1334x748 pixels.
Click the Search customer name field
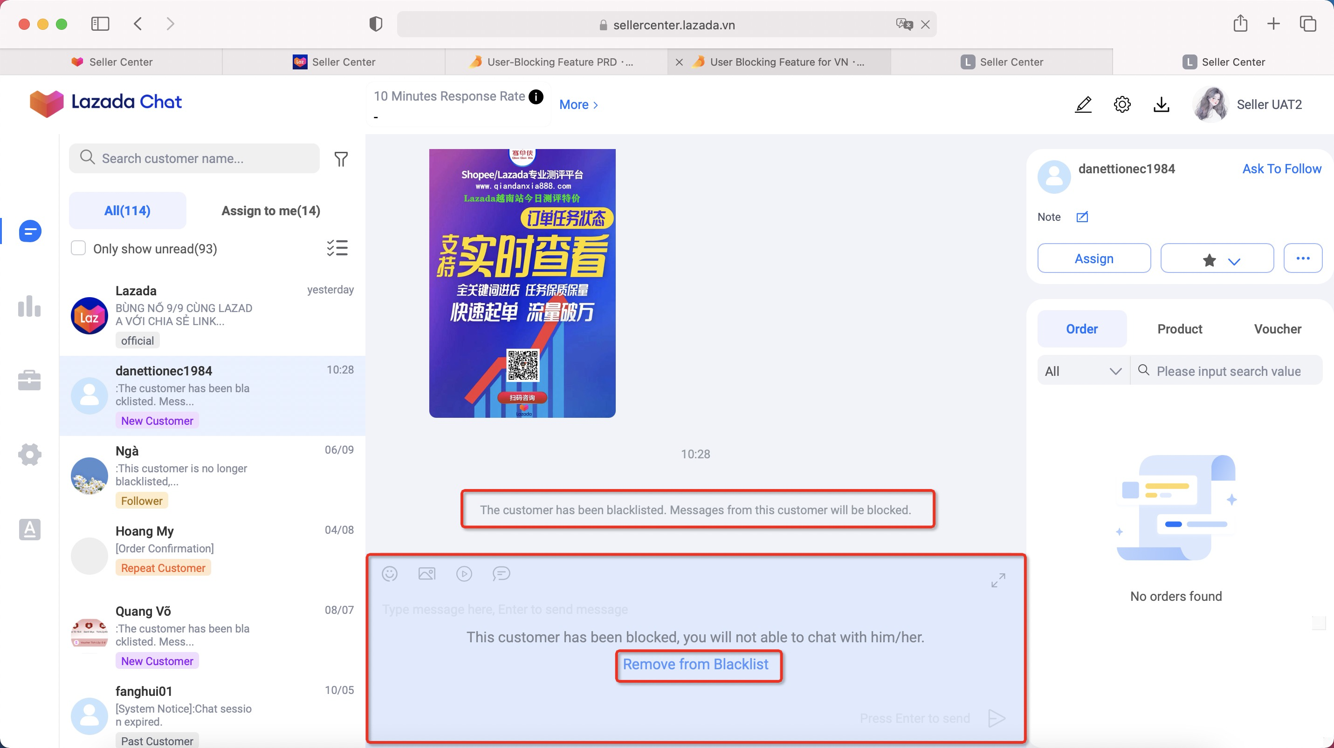tap(194, 158)
